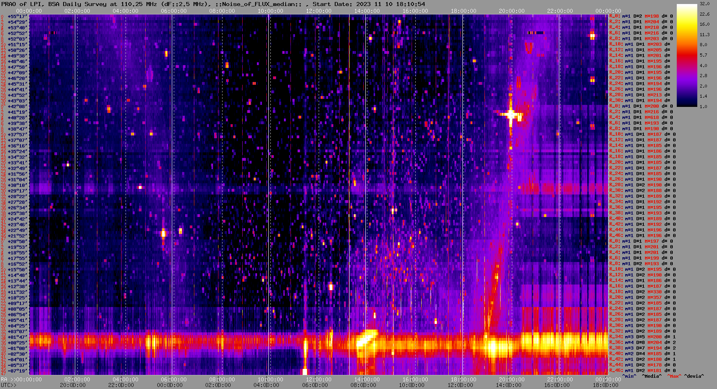Image resolution: width=717 pixels, height=389 pixels.
Task: Click the 'R_38: m=3 D=7 M=194' row
Action: (x=643, y=348)
